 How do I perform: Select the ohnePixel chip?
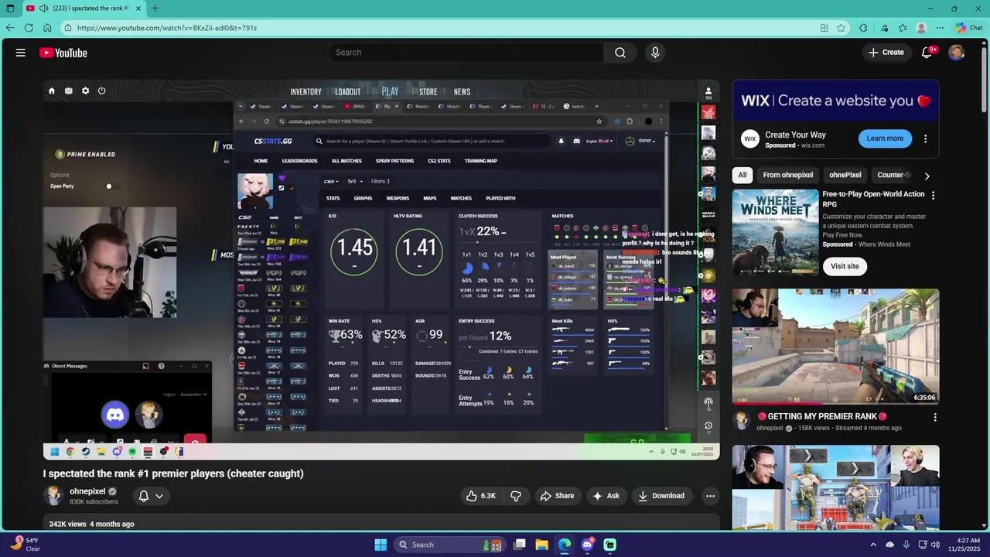[x=845, y=175]
